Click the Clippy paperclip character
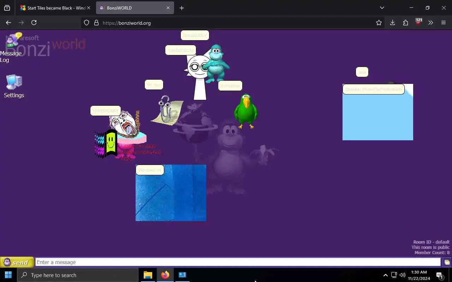452x282 pixels. click(167, 110)
